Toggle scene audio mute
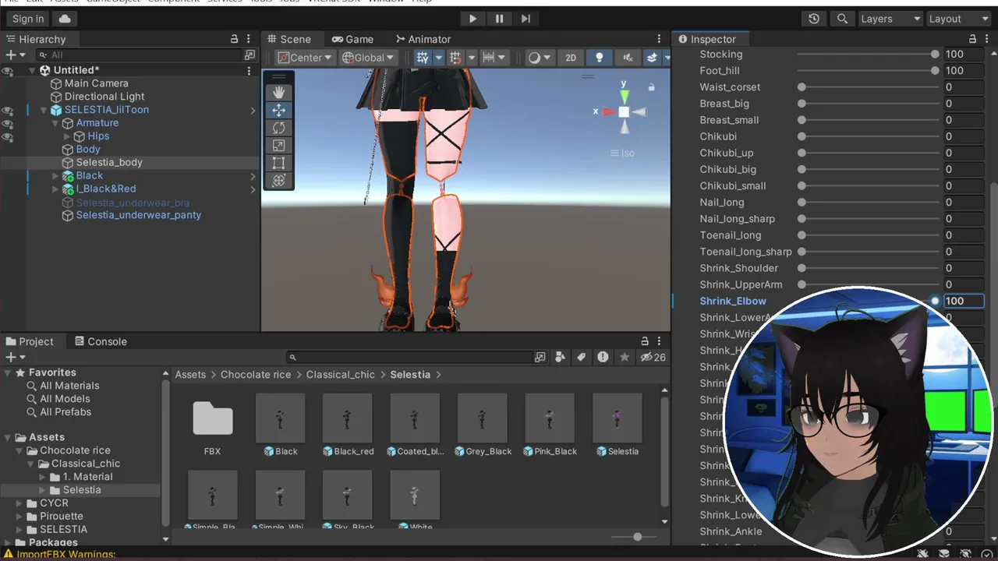This screenshot has width=998, height=561. (627, 58)
